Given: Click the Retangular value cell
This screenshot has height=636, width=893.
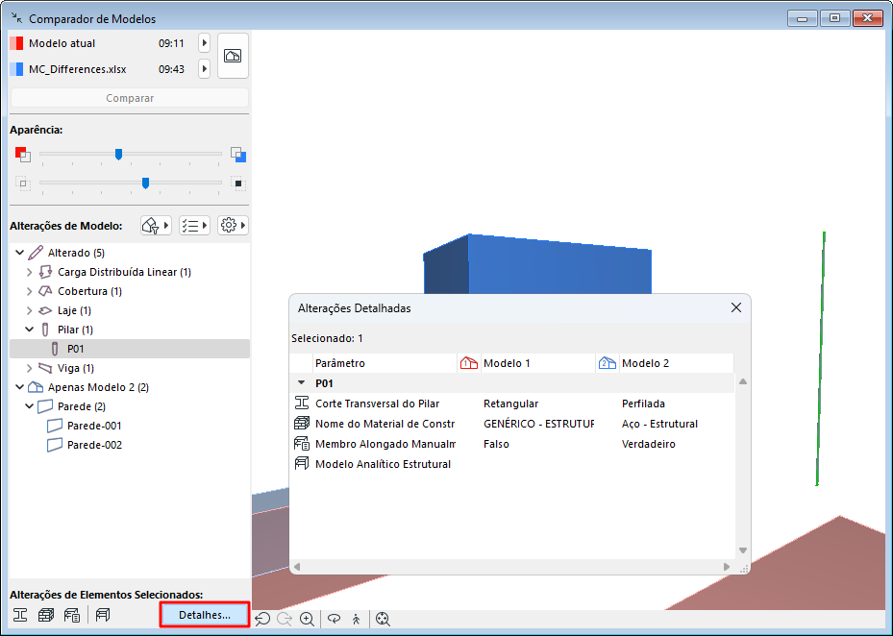Looking at the screenshot, I should [510, 404].
